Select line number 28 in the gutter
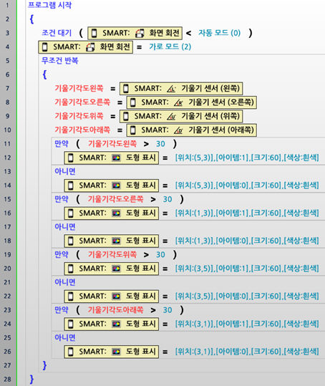 point(8,379)
